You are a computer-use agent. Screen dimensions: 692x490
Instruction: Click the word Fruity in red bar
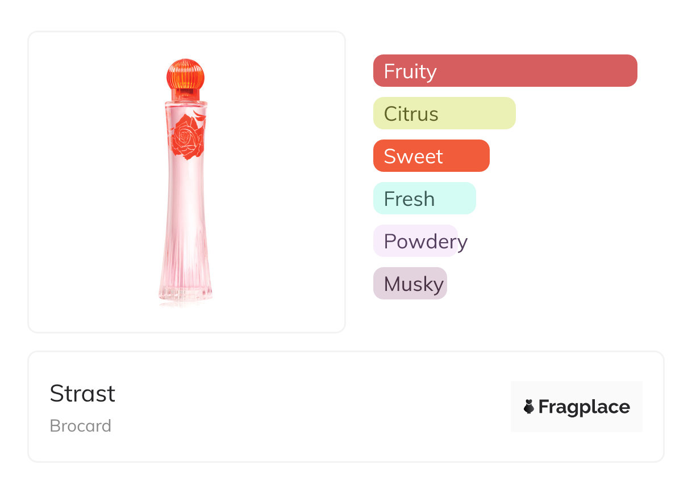point(410,71)
